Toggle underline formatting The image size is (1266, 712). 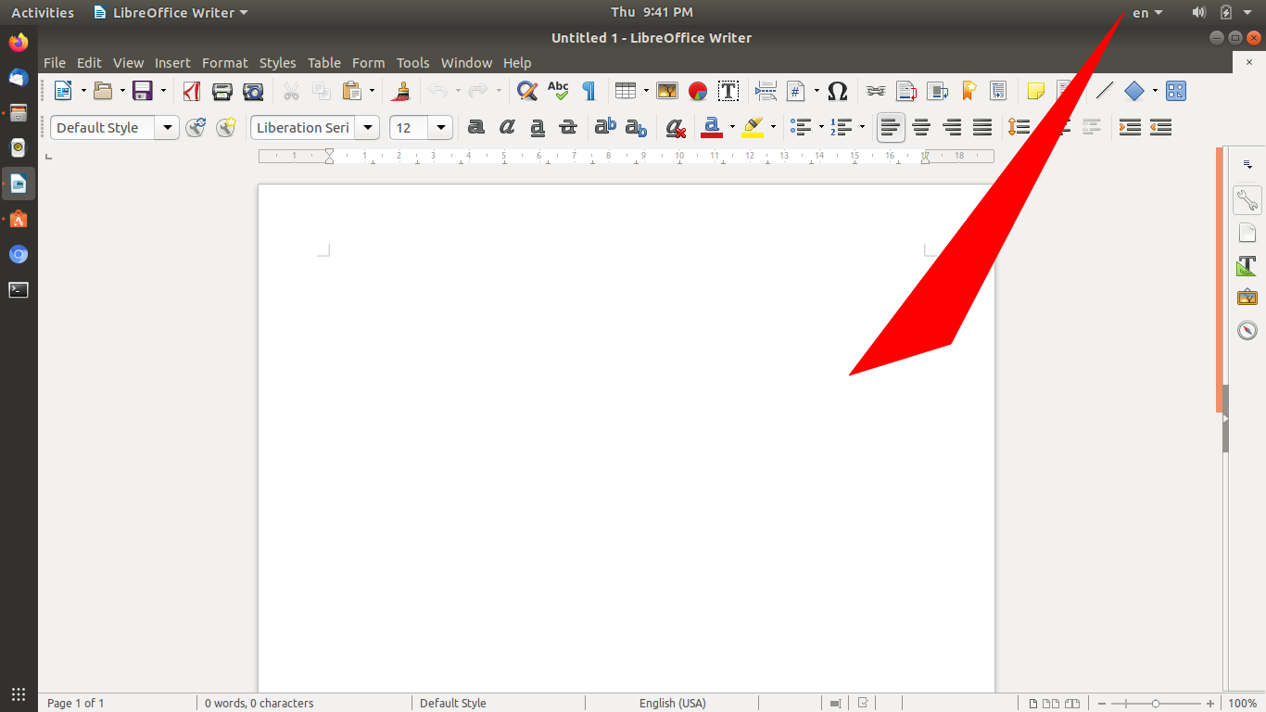tap(538, 127)
